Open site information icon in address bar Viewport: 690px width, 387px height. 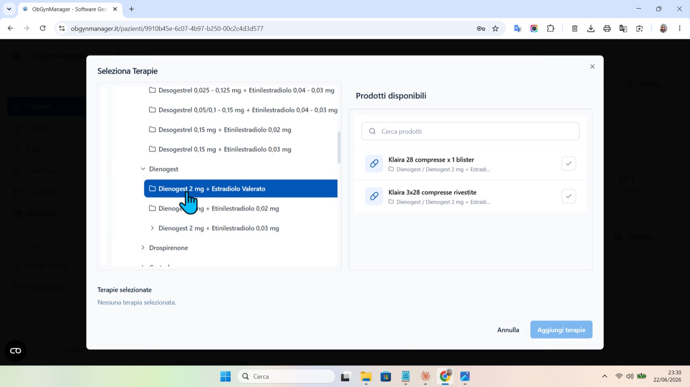coord(62,29)
